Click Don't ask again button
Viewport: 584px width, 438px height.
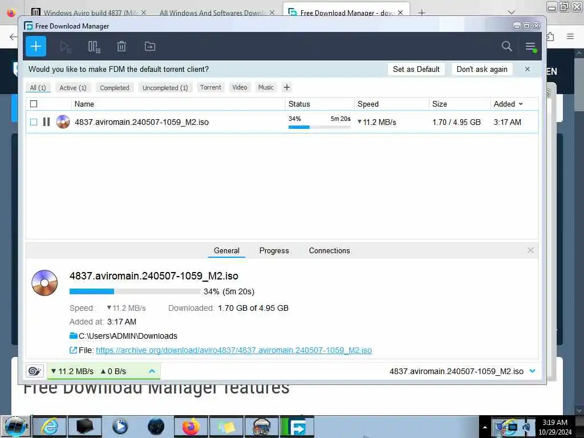tap(481, 69)
